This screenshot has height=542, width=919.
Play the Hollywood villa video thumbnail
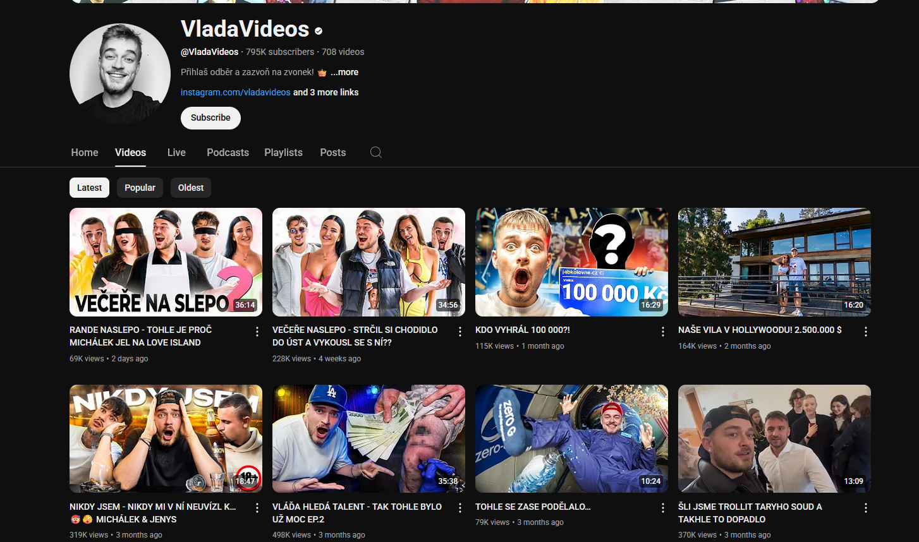tap(774, 262)
